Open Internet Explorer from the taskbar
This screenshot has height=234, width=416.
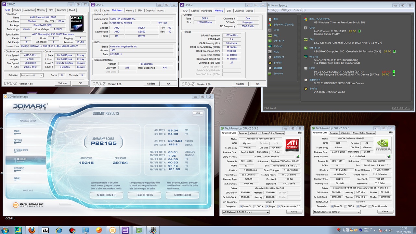[x=59, y=230]
